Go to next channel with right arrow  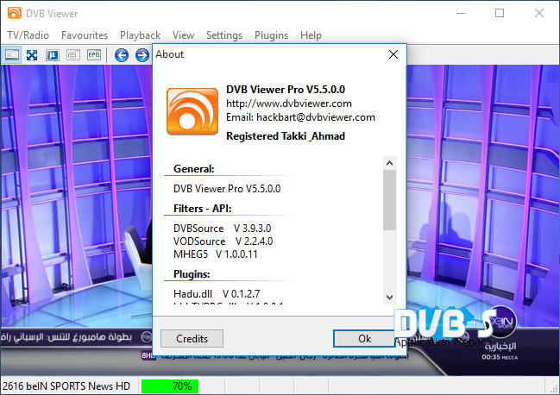tap(142, 55)
